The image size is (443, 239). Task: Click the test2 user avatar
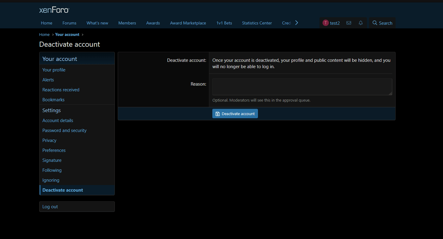(326, 23)
